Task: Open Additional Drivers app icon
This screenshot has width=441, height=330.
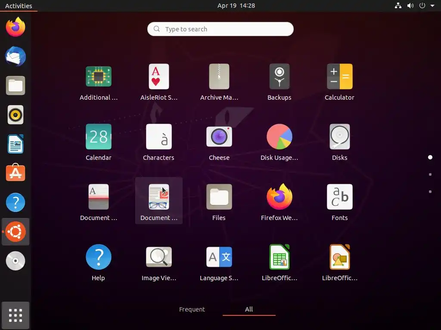Action: pyautogui.click(x=99, y=76)
